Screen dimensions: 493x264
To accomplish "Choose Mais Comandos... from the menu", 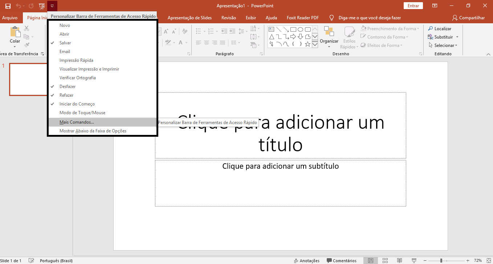I will click(x=77, y=122).
